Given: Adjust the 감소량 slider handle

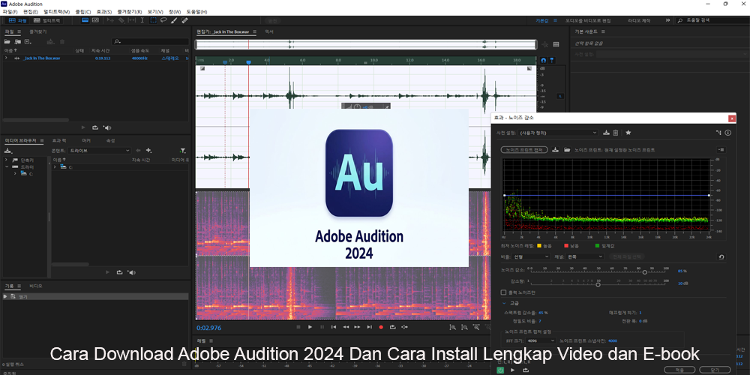Looking at the screenshot, I should pyautogui.click(x=598, y=284).
